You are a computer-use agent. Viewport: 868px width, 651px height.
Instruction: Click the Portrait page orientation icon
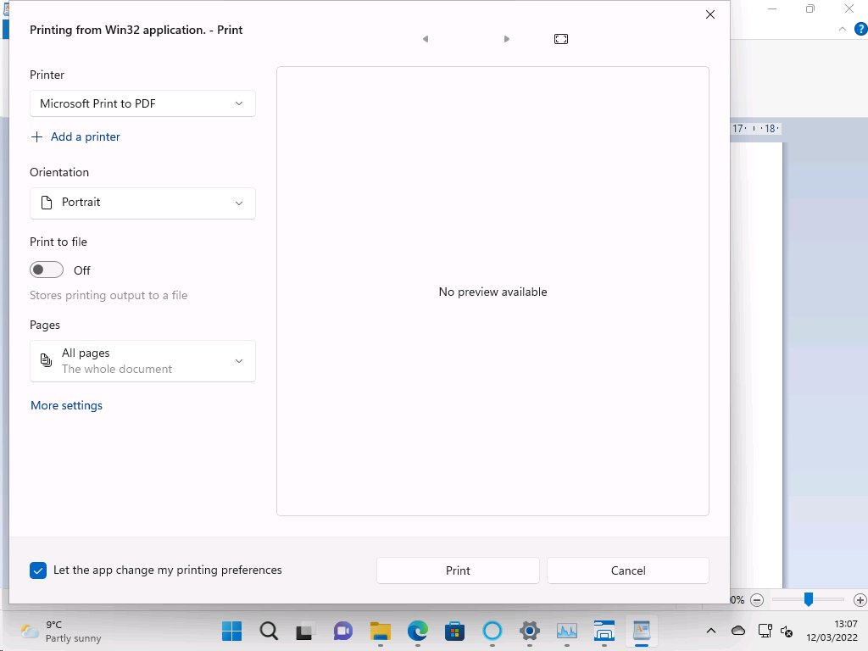(47, 203)
